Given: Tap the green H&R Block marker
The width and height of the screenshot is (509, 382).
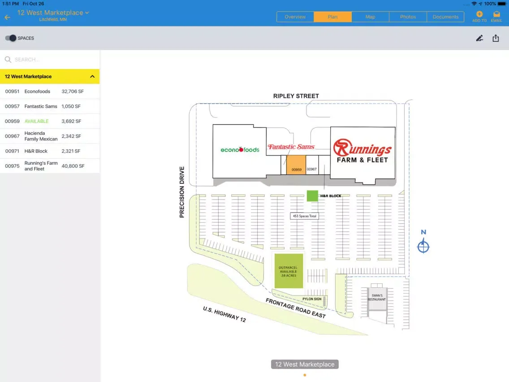Looking at the screenshot, I should coord(312,196).
